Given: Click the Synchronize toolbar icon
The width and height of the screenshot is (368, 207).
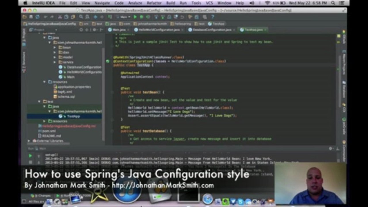Looking at the screenshot, I should [37, 17].
